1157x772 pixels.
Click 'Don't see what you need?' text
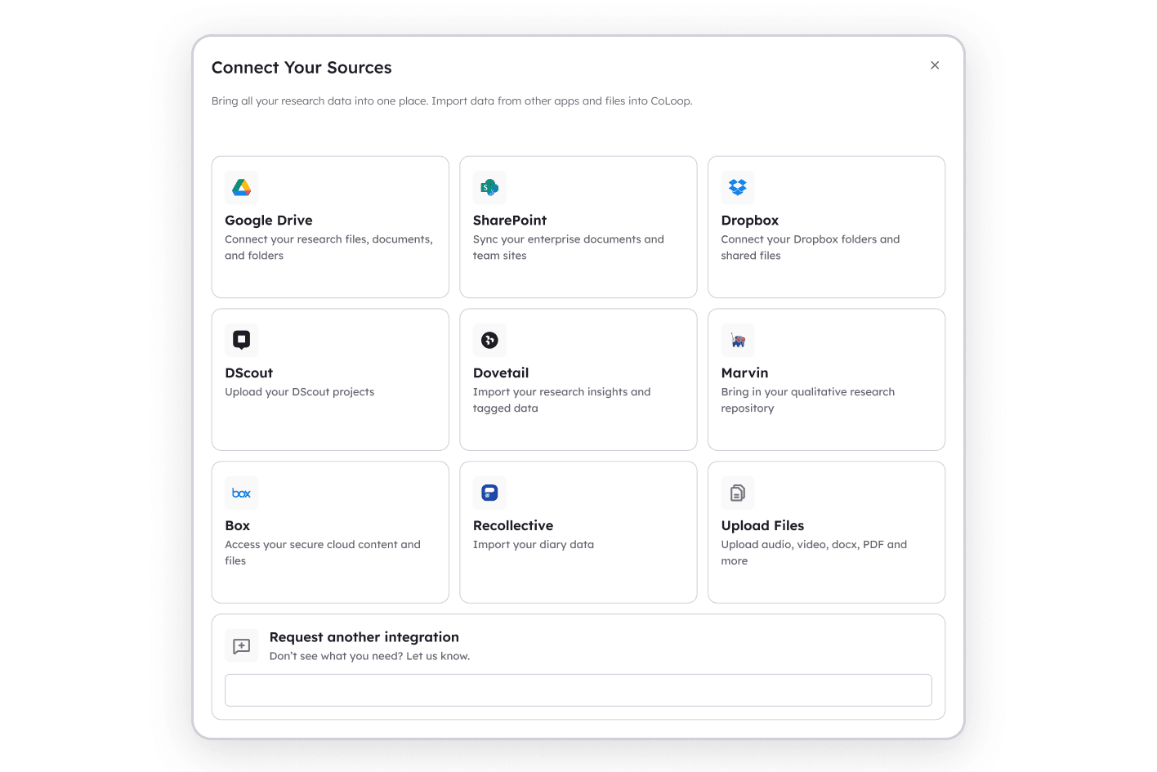coord(370,656)
